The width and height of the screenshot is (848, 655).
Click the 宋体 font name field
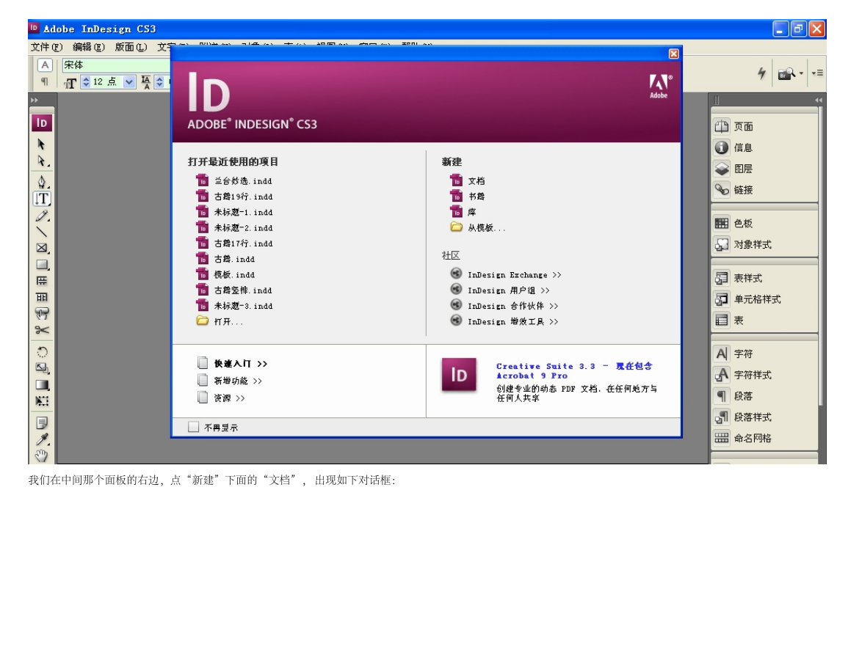116,65
